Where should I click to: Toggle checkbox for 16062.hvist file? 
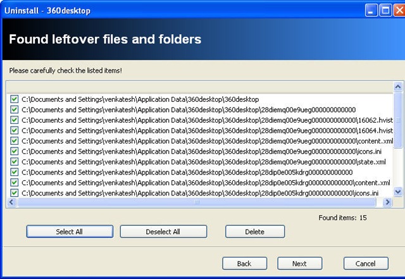[x=14, y=120]
